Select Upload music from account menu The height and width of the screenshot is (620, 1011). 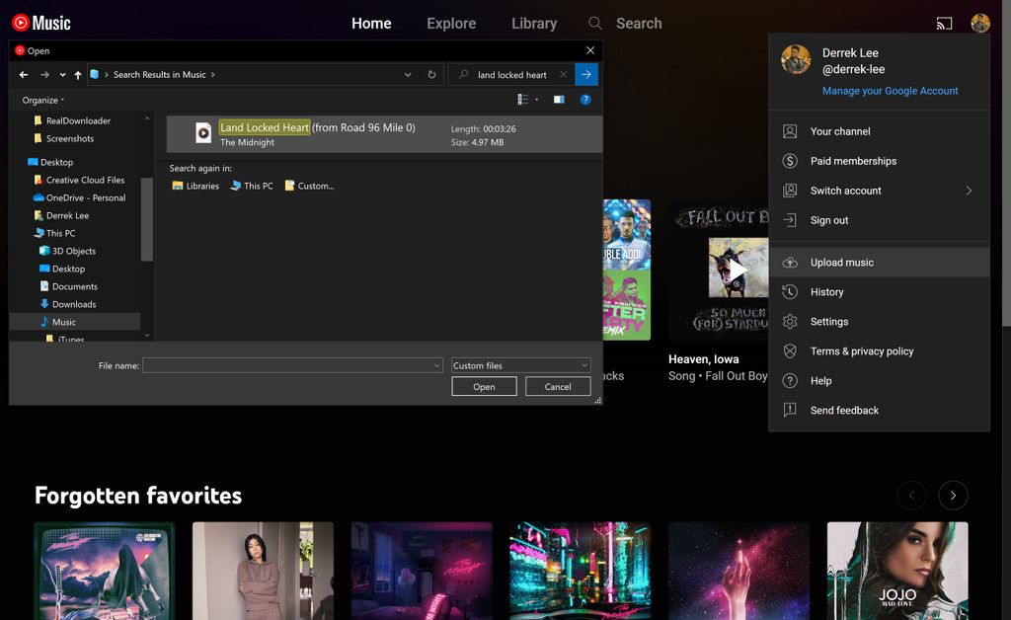click(841, 263)
